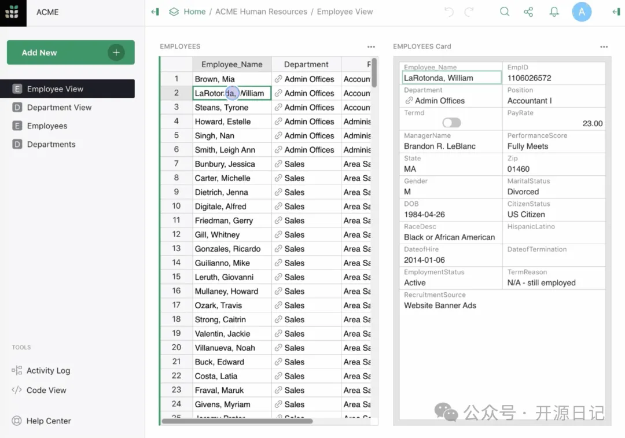
Task: Switch to Department View page
Action: coord(59,108)
